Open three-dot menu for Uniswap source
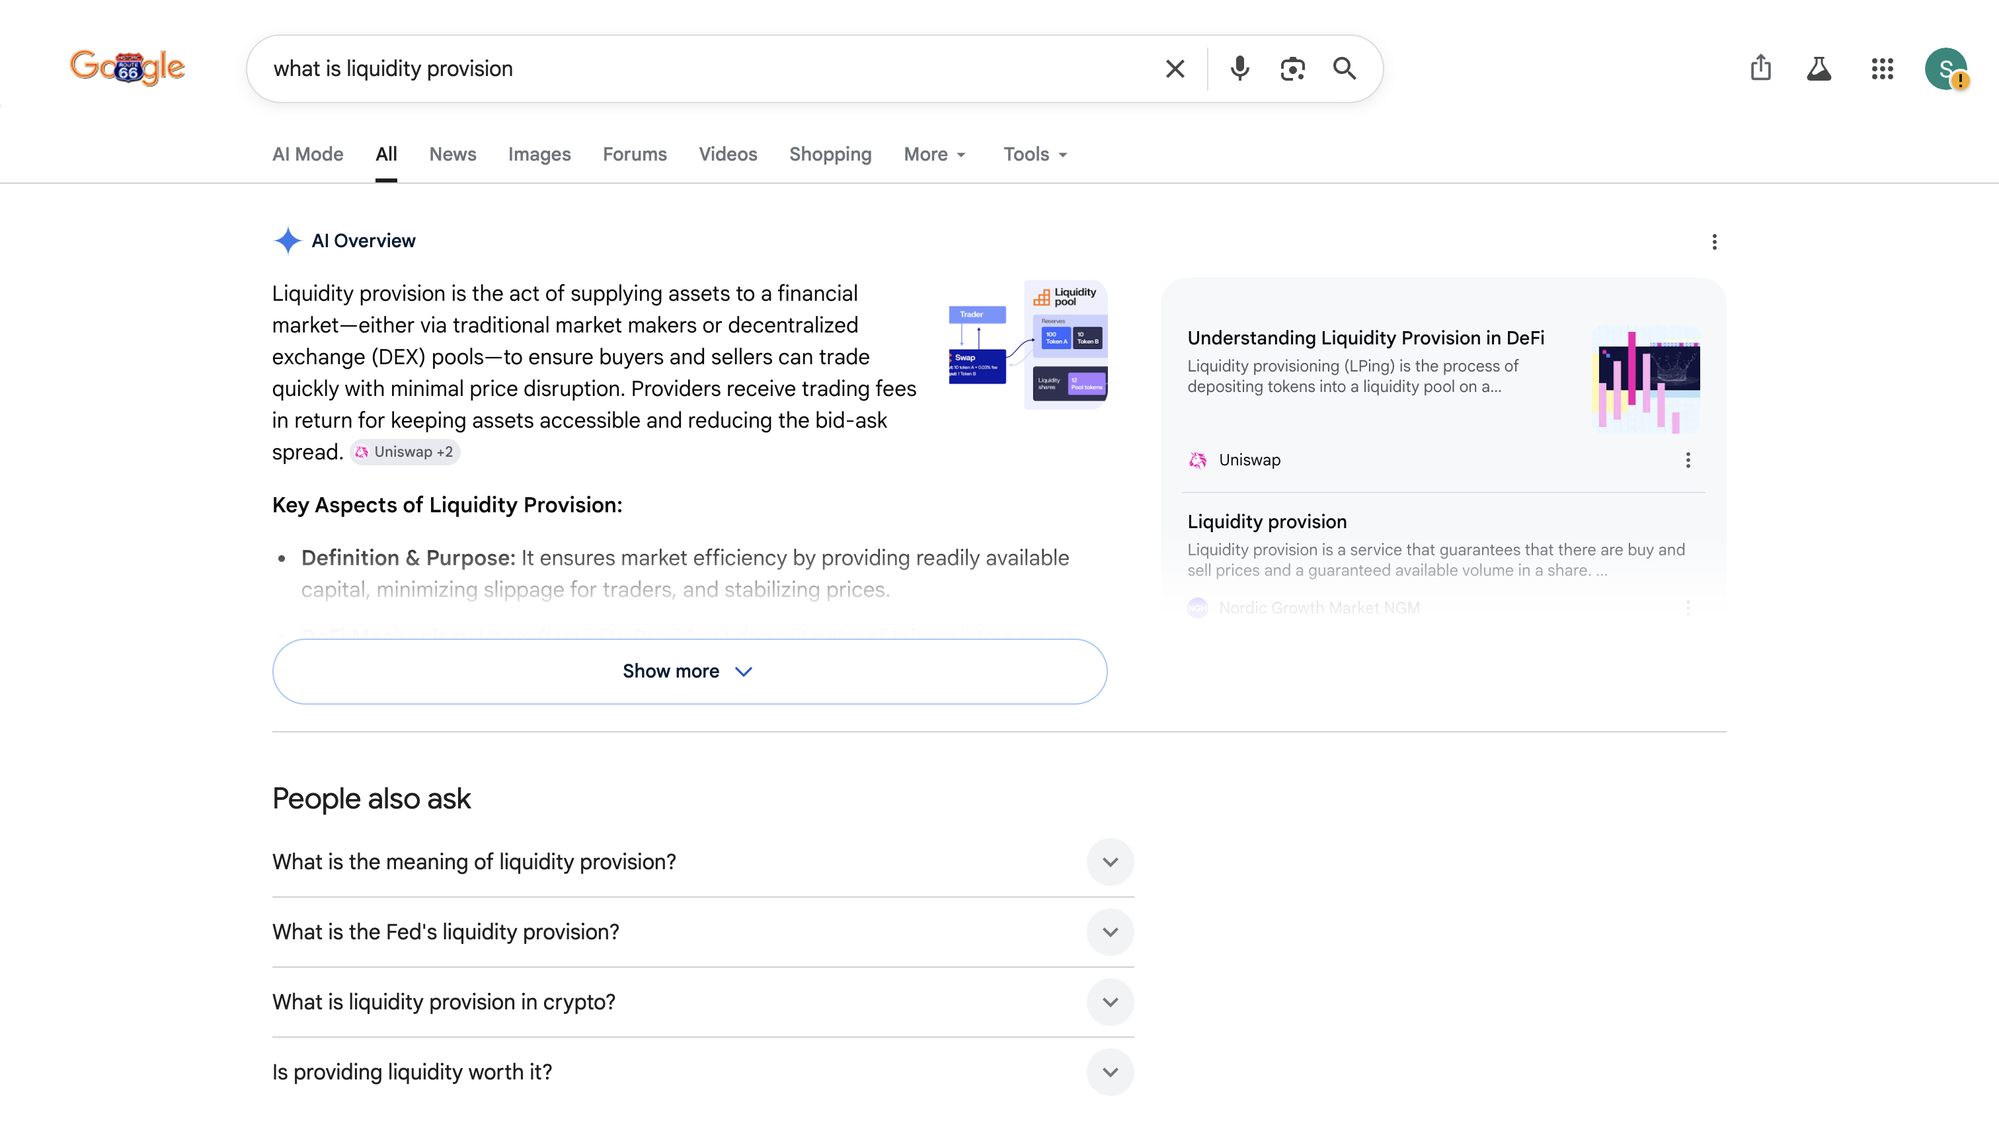 pyautogui.click(x=1687, y=460)
